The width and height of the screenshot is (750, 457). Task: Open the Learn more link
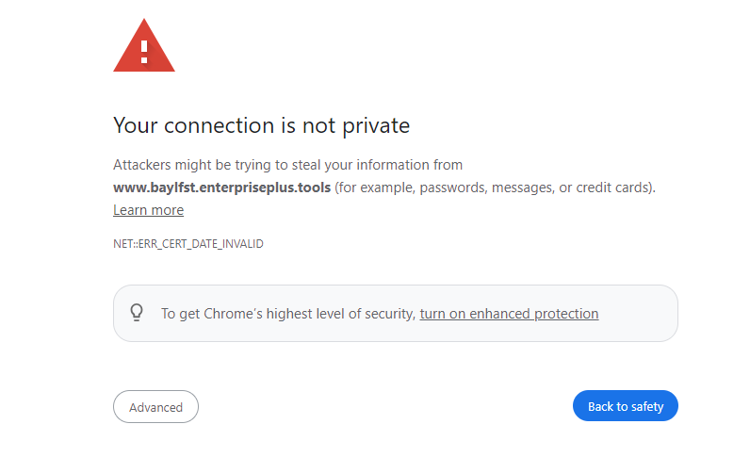[148, 210]
